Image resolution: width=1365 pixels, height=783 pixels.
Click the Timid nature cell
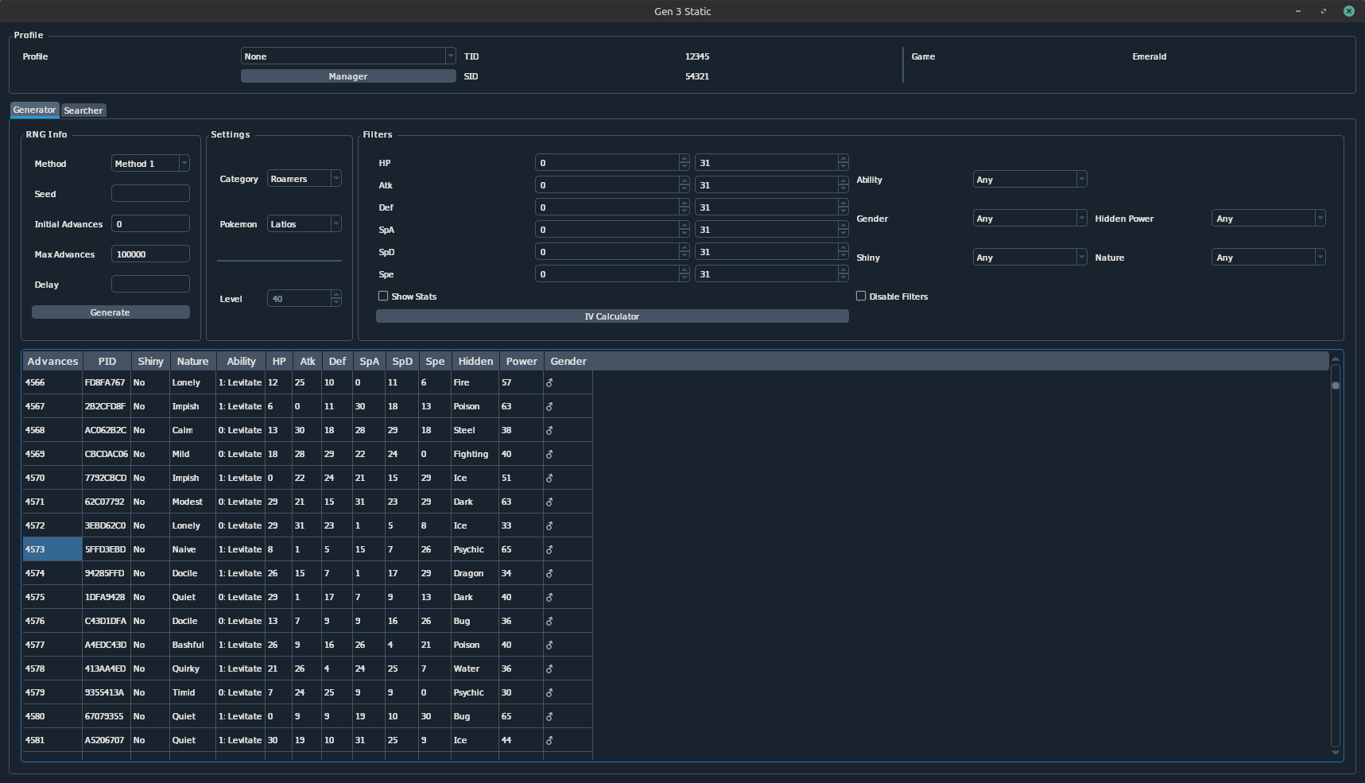[192, 692]
